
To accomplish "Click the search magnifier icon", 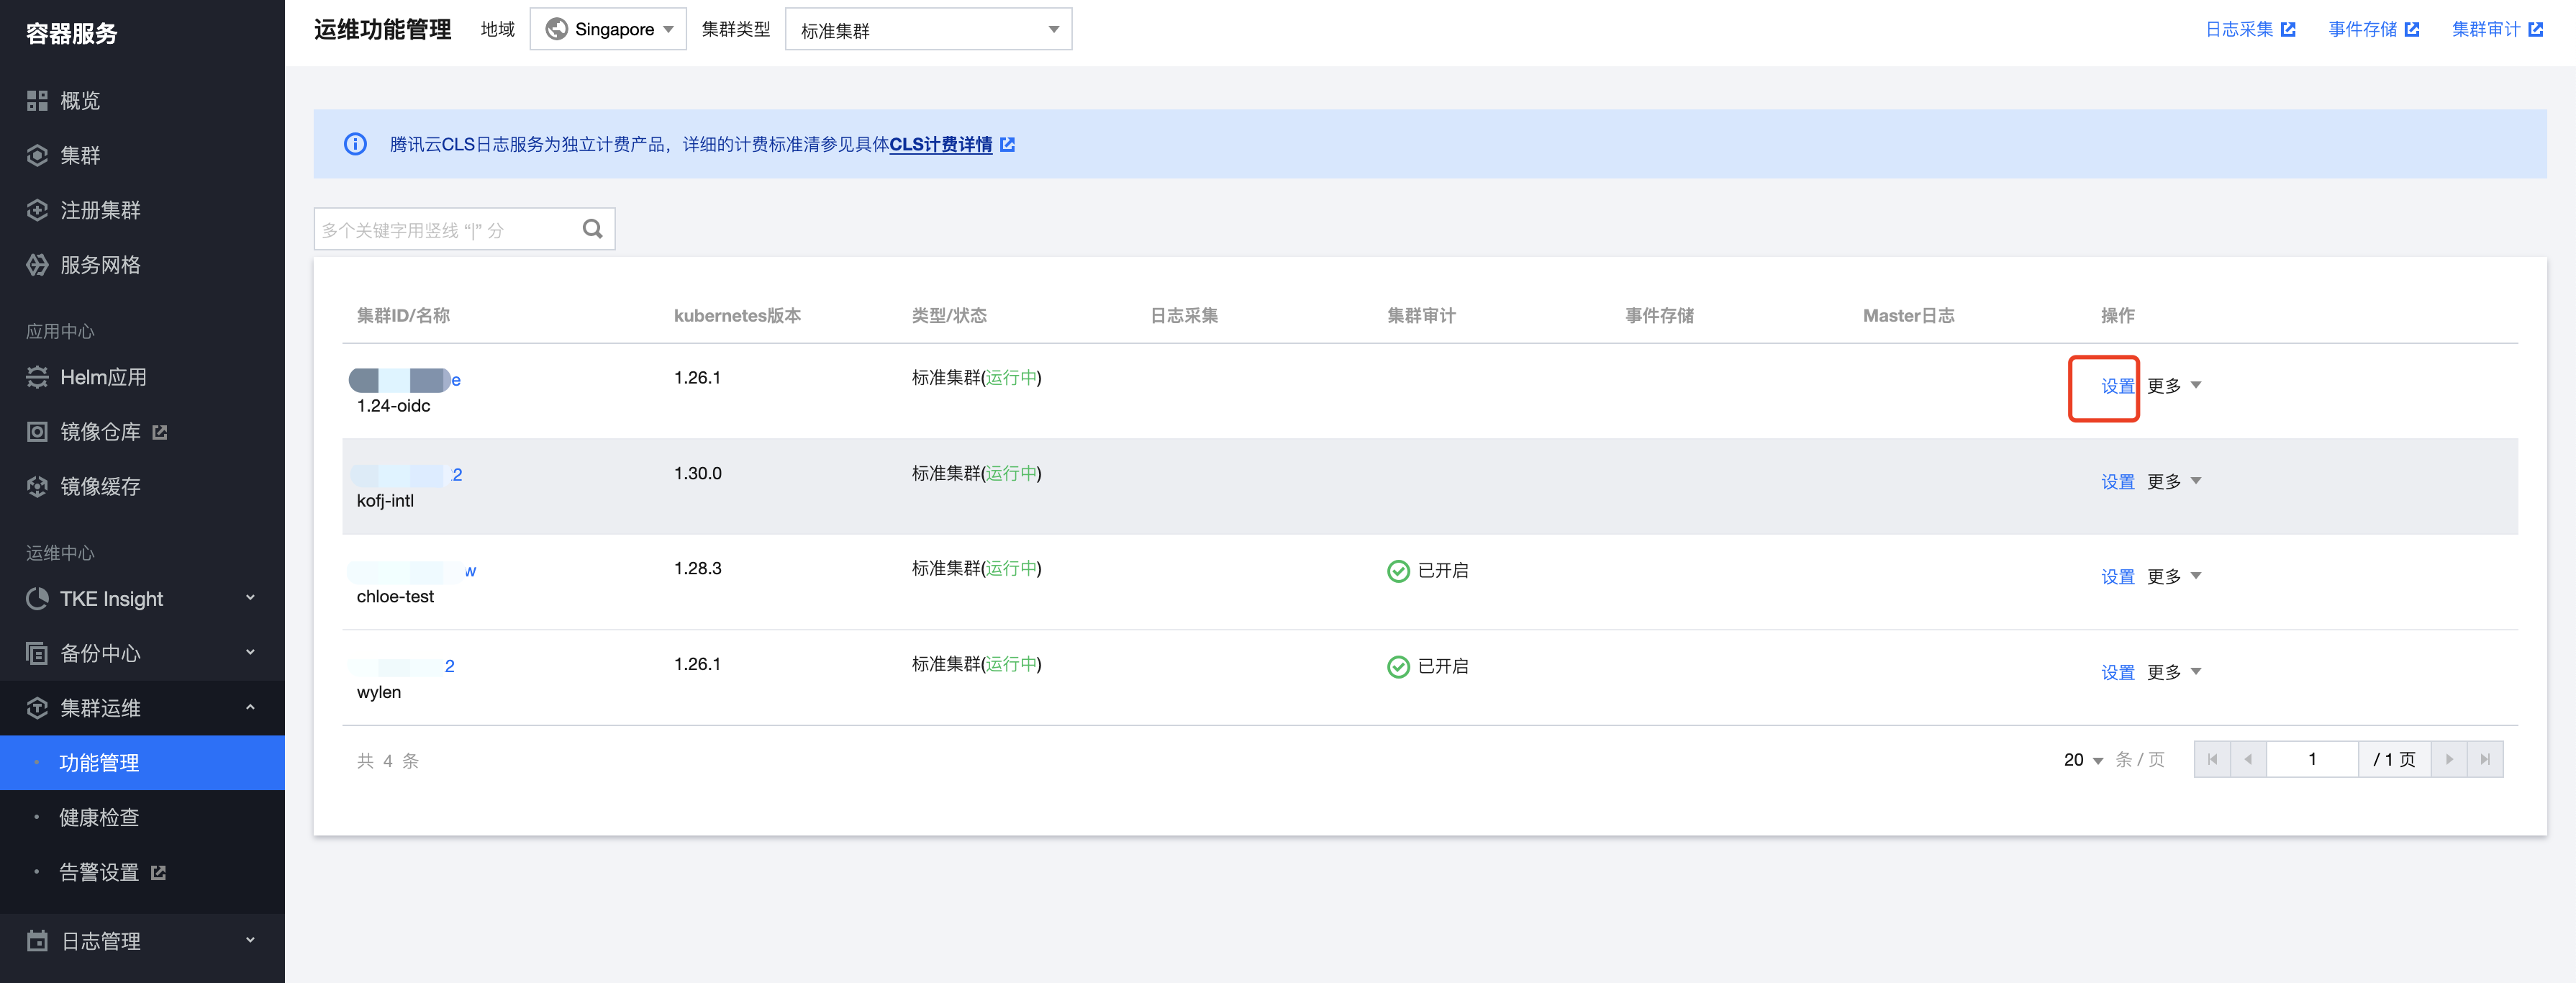I will point(592,229).
